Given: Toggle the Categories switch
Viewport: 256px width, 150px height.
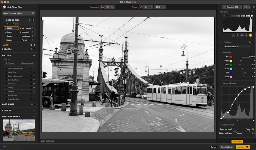Looking at the screenshot, I should tap(33, 20).
